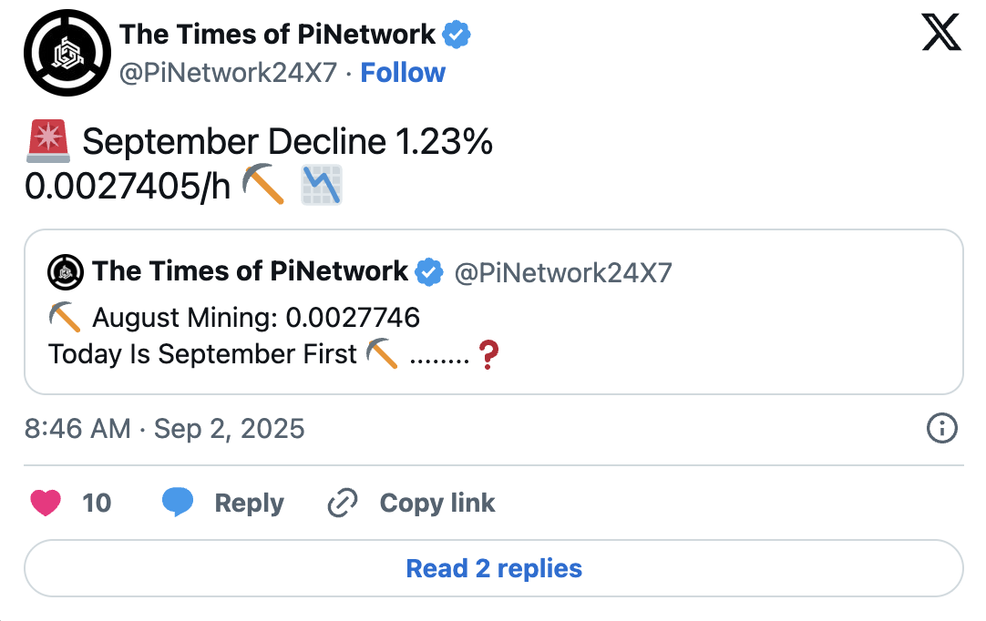Viewport: 986px width, 621px height.
Task: Open The Times of PiNetwork display name
Action: coord(278,35)
